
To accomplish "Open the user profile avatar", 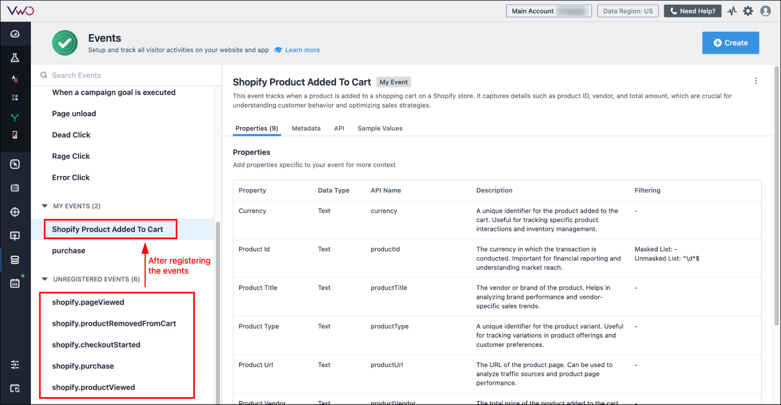I will 765,11.
